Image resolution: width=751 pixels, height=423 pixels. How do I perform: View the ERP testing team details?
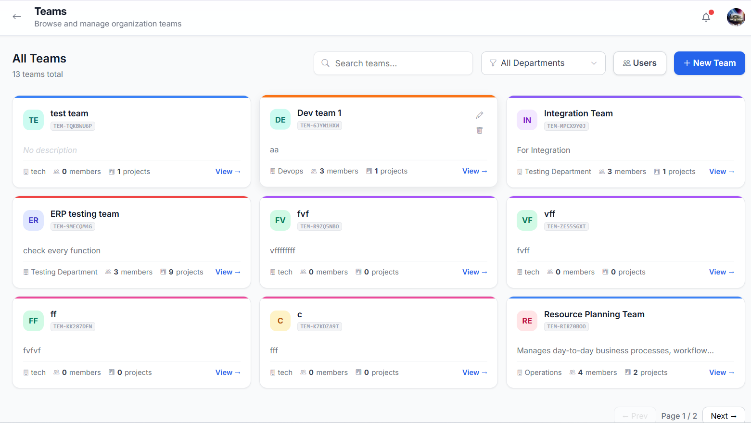(x=228, y=272)
